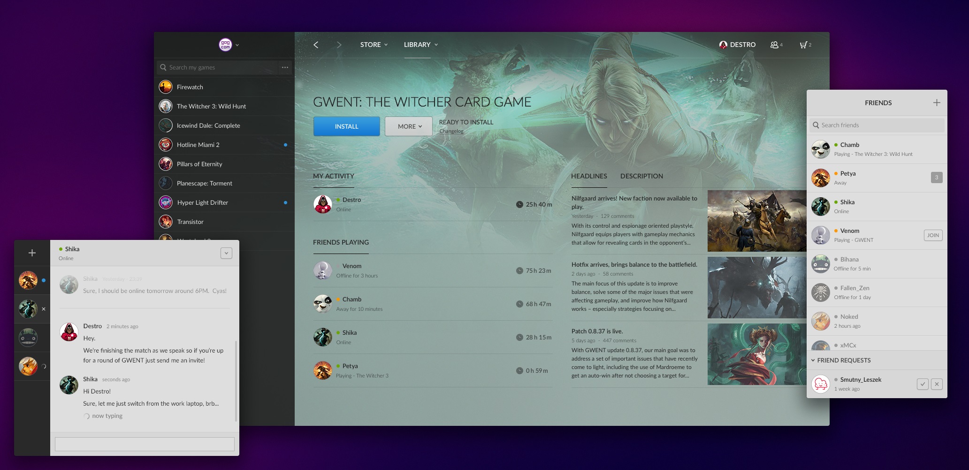Open chat options dropdown arrow
This screenshot has height=470, width=969.
tap(226, 253)
